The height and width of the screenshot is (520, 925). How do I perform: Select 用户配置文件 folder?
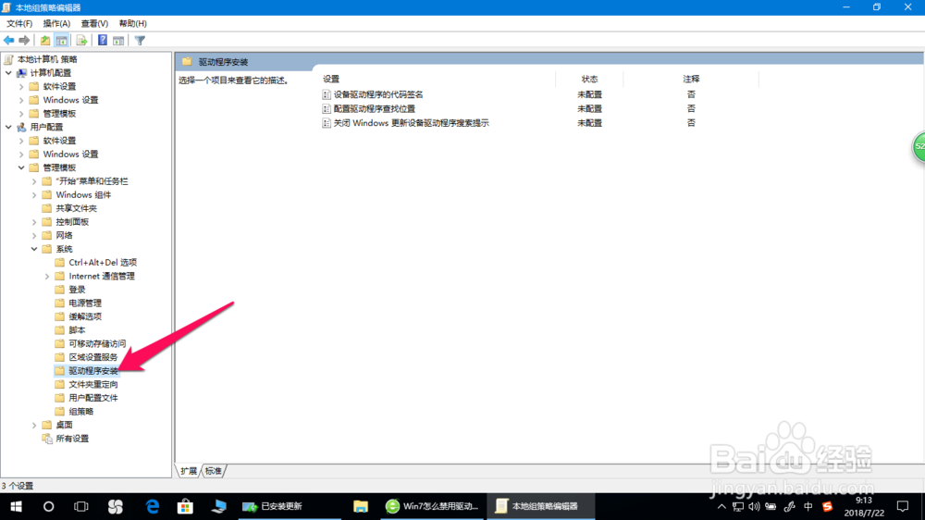coord(93,398)
